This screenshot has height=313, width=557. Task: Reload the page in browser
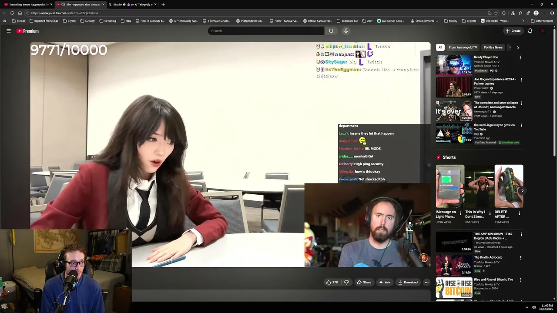(12, 13)
